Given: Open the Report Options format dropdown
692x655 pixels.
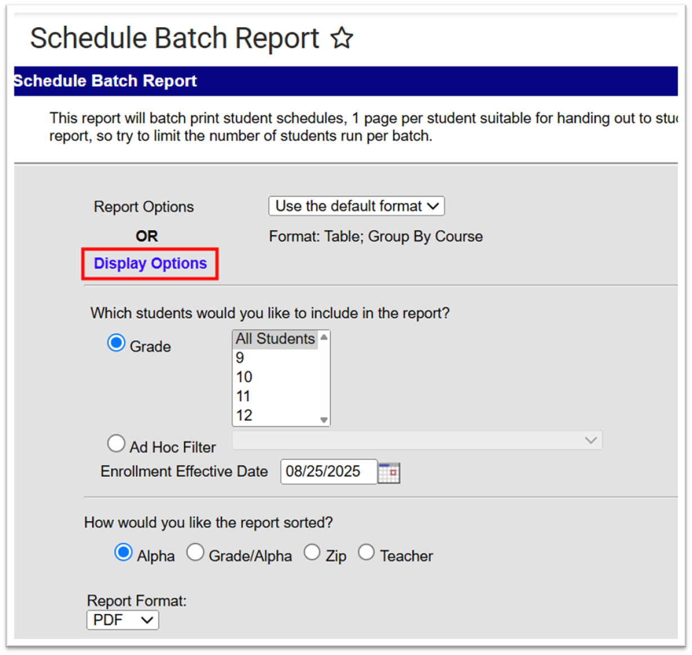Looking at the screenshot, I should pos(357,206).
